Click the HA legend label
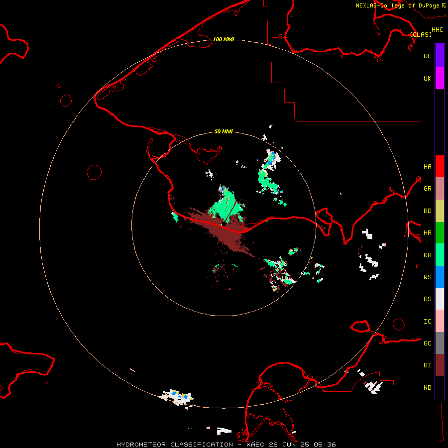The width and height of the screenshot is (448, 448). [427, 166]
